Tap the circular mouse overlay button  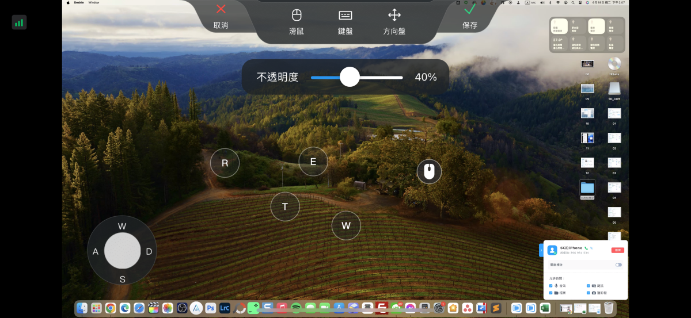[429, 171]
